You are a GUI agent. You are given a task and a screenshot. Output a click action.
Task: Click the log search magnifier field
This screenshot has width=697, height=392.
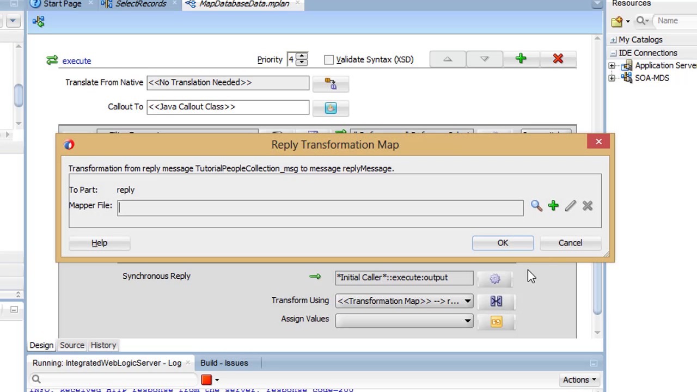click(x=114, y=379)
